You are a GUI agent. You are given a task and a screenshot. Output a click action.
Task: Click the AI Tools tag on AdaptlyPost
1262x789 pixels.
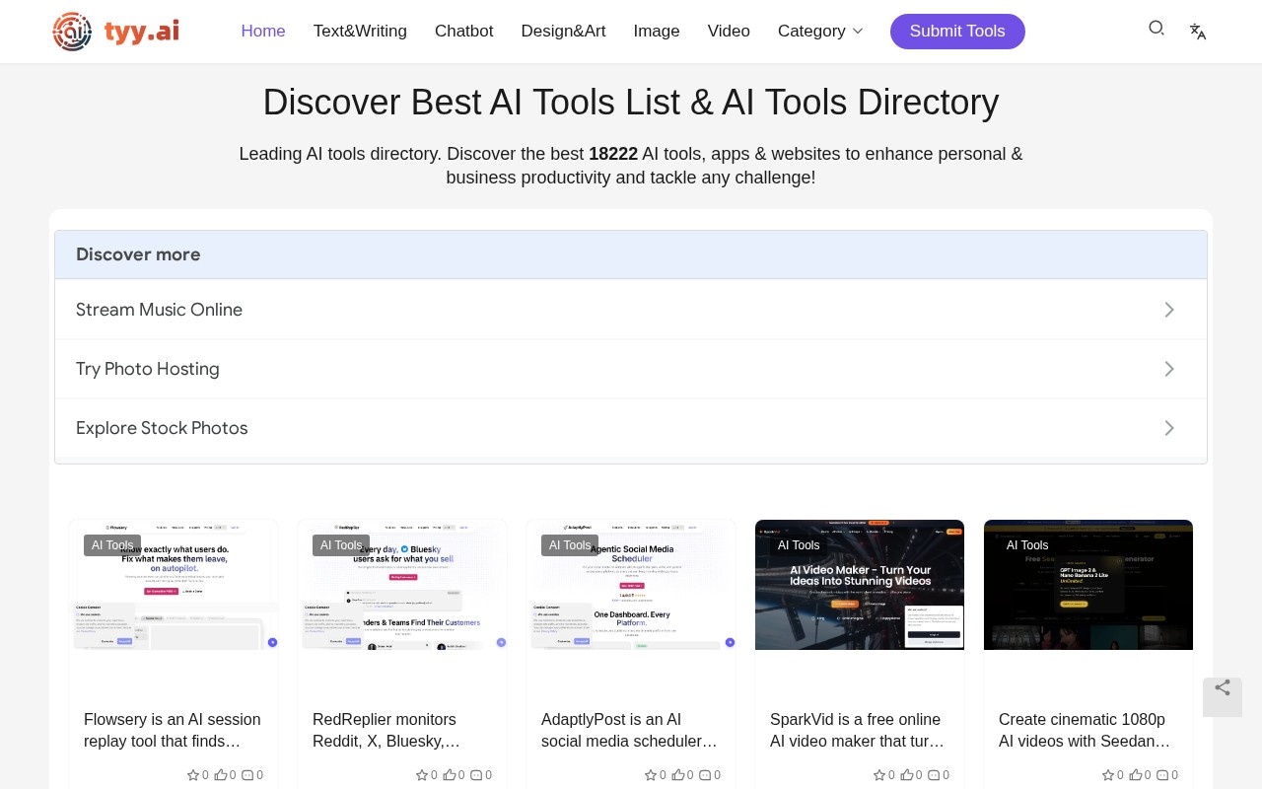570,545
